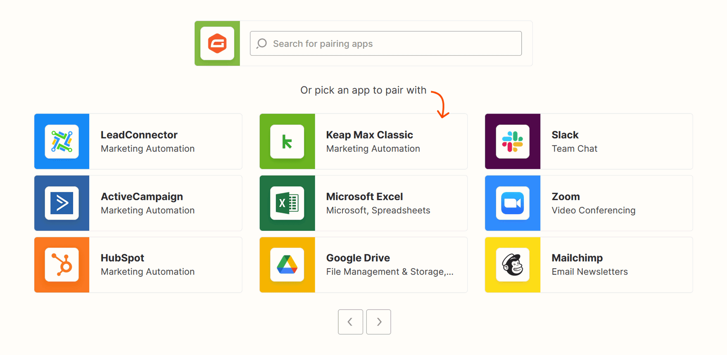Open the Google Drive title link

pos(358,258)
